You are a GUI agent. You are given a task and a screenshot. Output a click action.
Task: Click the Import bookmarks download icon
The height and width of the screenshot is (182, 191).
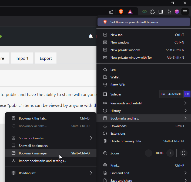pos(14,161)
